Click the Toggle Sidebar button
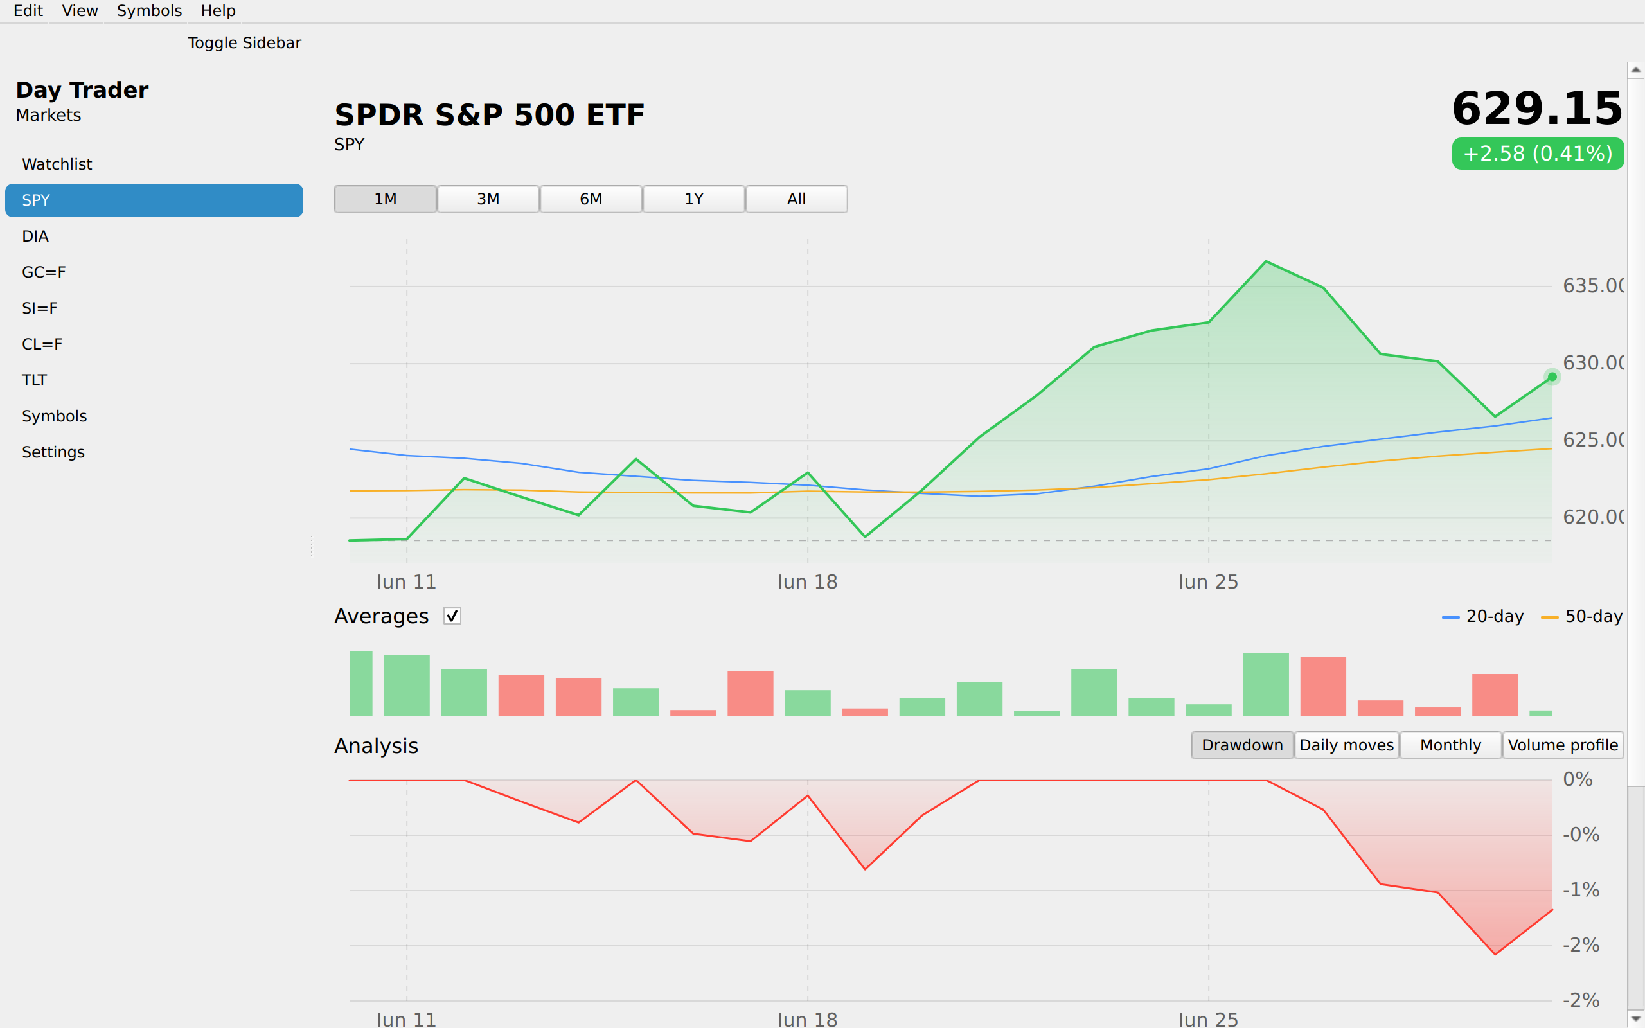The height and width of the screenshot is (1028, 1645). tap(244, 43)
